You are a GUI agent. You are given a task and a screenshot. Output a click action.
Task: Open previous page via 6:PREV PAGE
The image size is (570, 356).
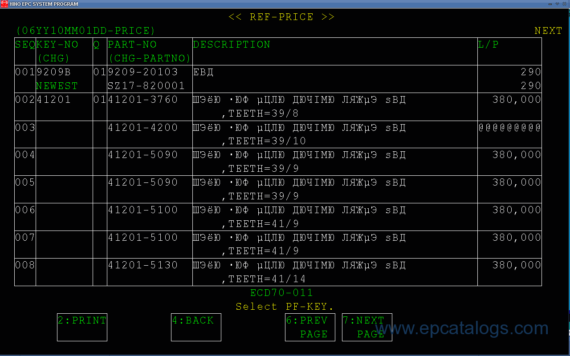310,327
